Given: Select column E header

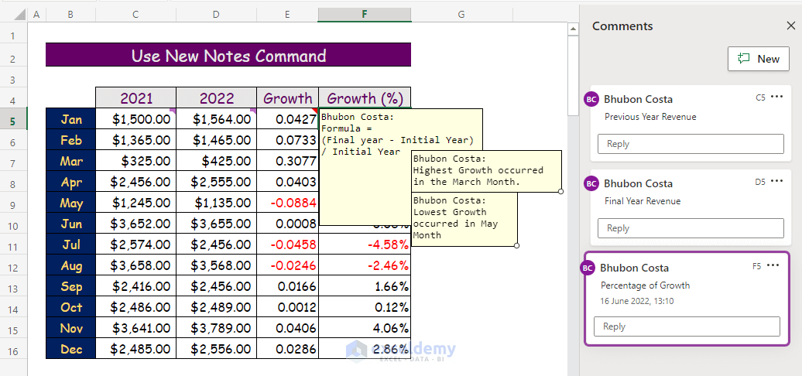Looking at the screenshot, I should 287,15.
